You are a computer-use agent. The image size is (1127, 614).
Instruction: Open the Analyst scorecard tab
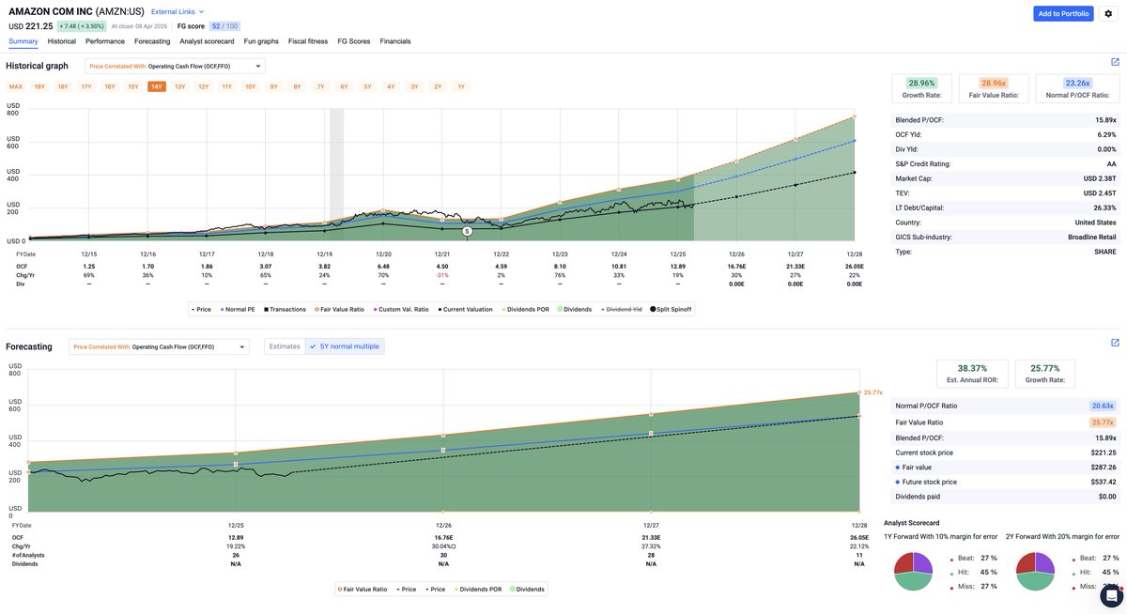207,41
